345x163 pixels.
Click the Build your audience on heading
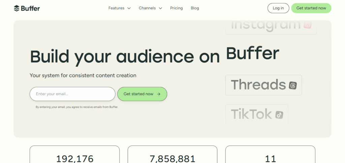point(125,57)
